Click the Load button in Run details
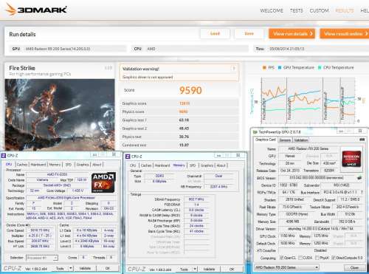The image size is (369, 274). [x=215, y=33]
